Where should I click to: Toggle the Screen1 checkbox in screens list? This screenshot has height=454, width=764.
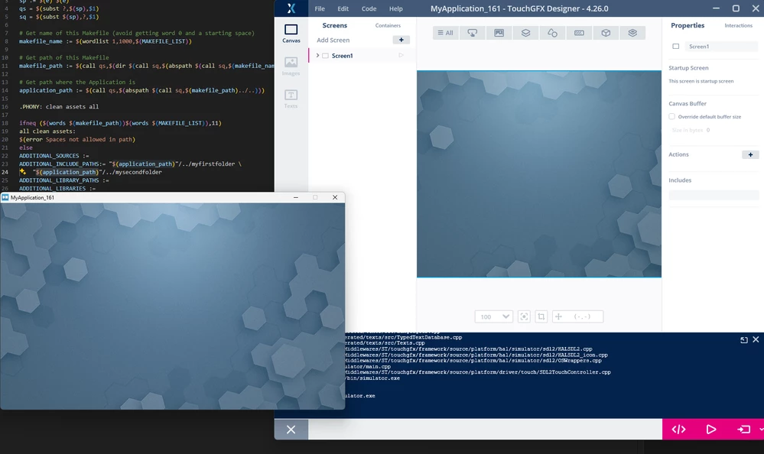point(326,56)
